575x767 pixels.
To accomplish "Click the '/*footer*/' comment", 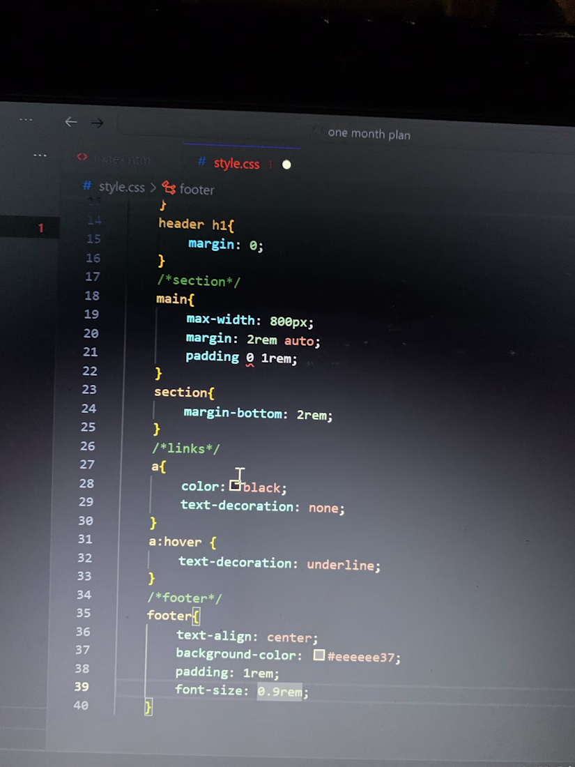I will [x=184, y=598].
